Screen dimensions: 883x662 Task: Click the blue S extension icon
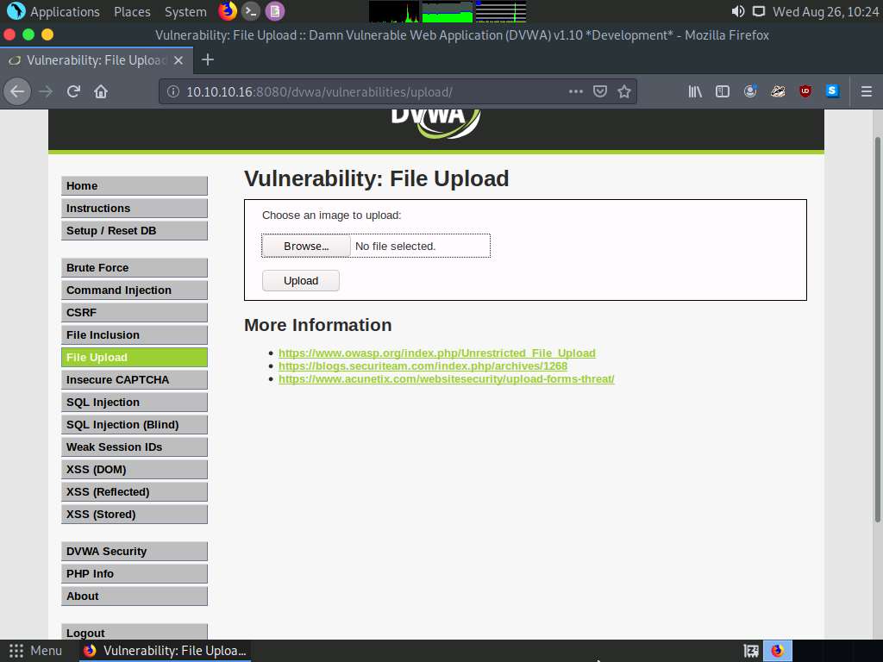point(831,91)
